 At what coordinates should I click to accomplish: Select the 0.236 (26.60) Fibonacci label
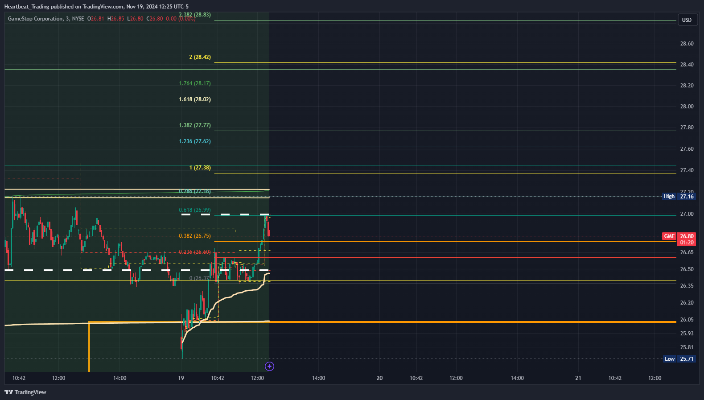tap(195, 252)
